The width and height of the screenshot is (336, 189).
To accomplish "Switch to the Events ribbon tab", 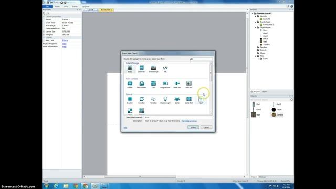I will point(75,7).
